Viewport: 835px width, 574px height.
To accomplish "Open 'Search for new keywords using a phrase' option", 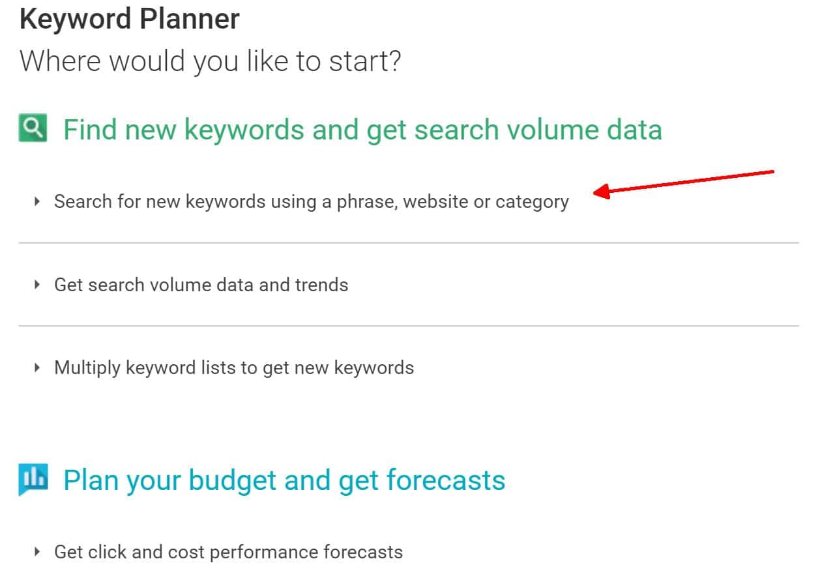I will 311,202.
